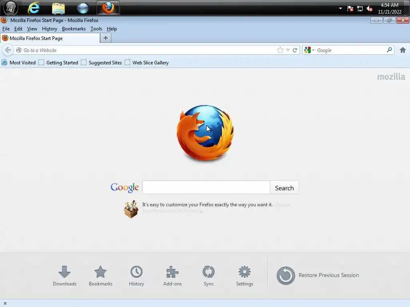This screenshot has width=410, height=307.
Task: Close the bottom add-on bar with x
Action: [x=5, y=303]
